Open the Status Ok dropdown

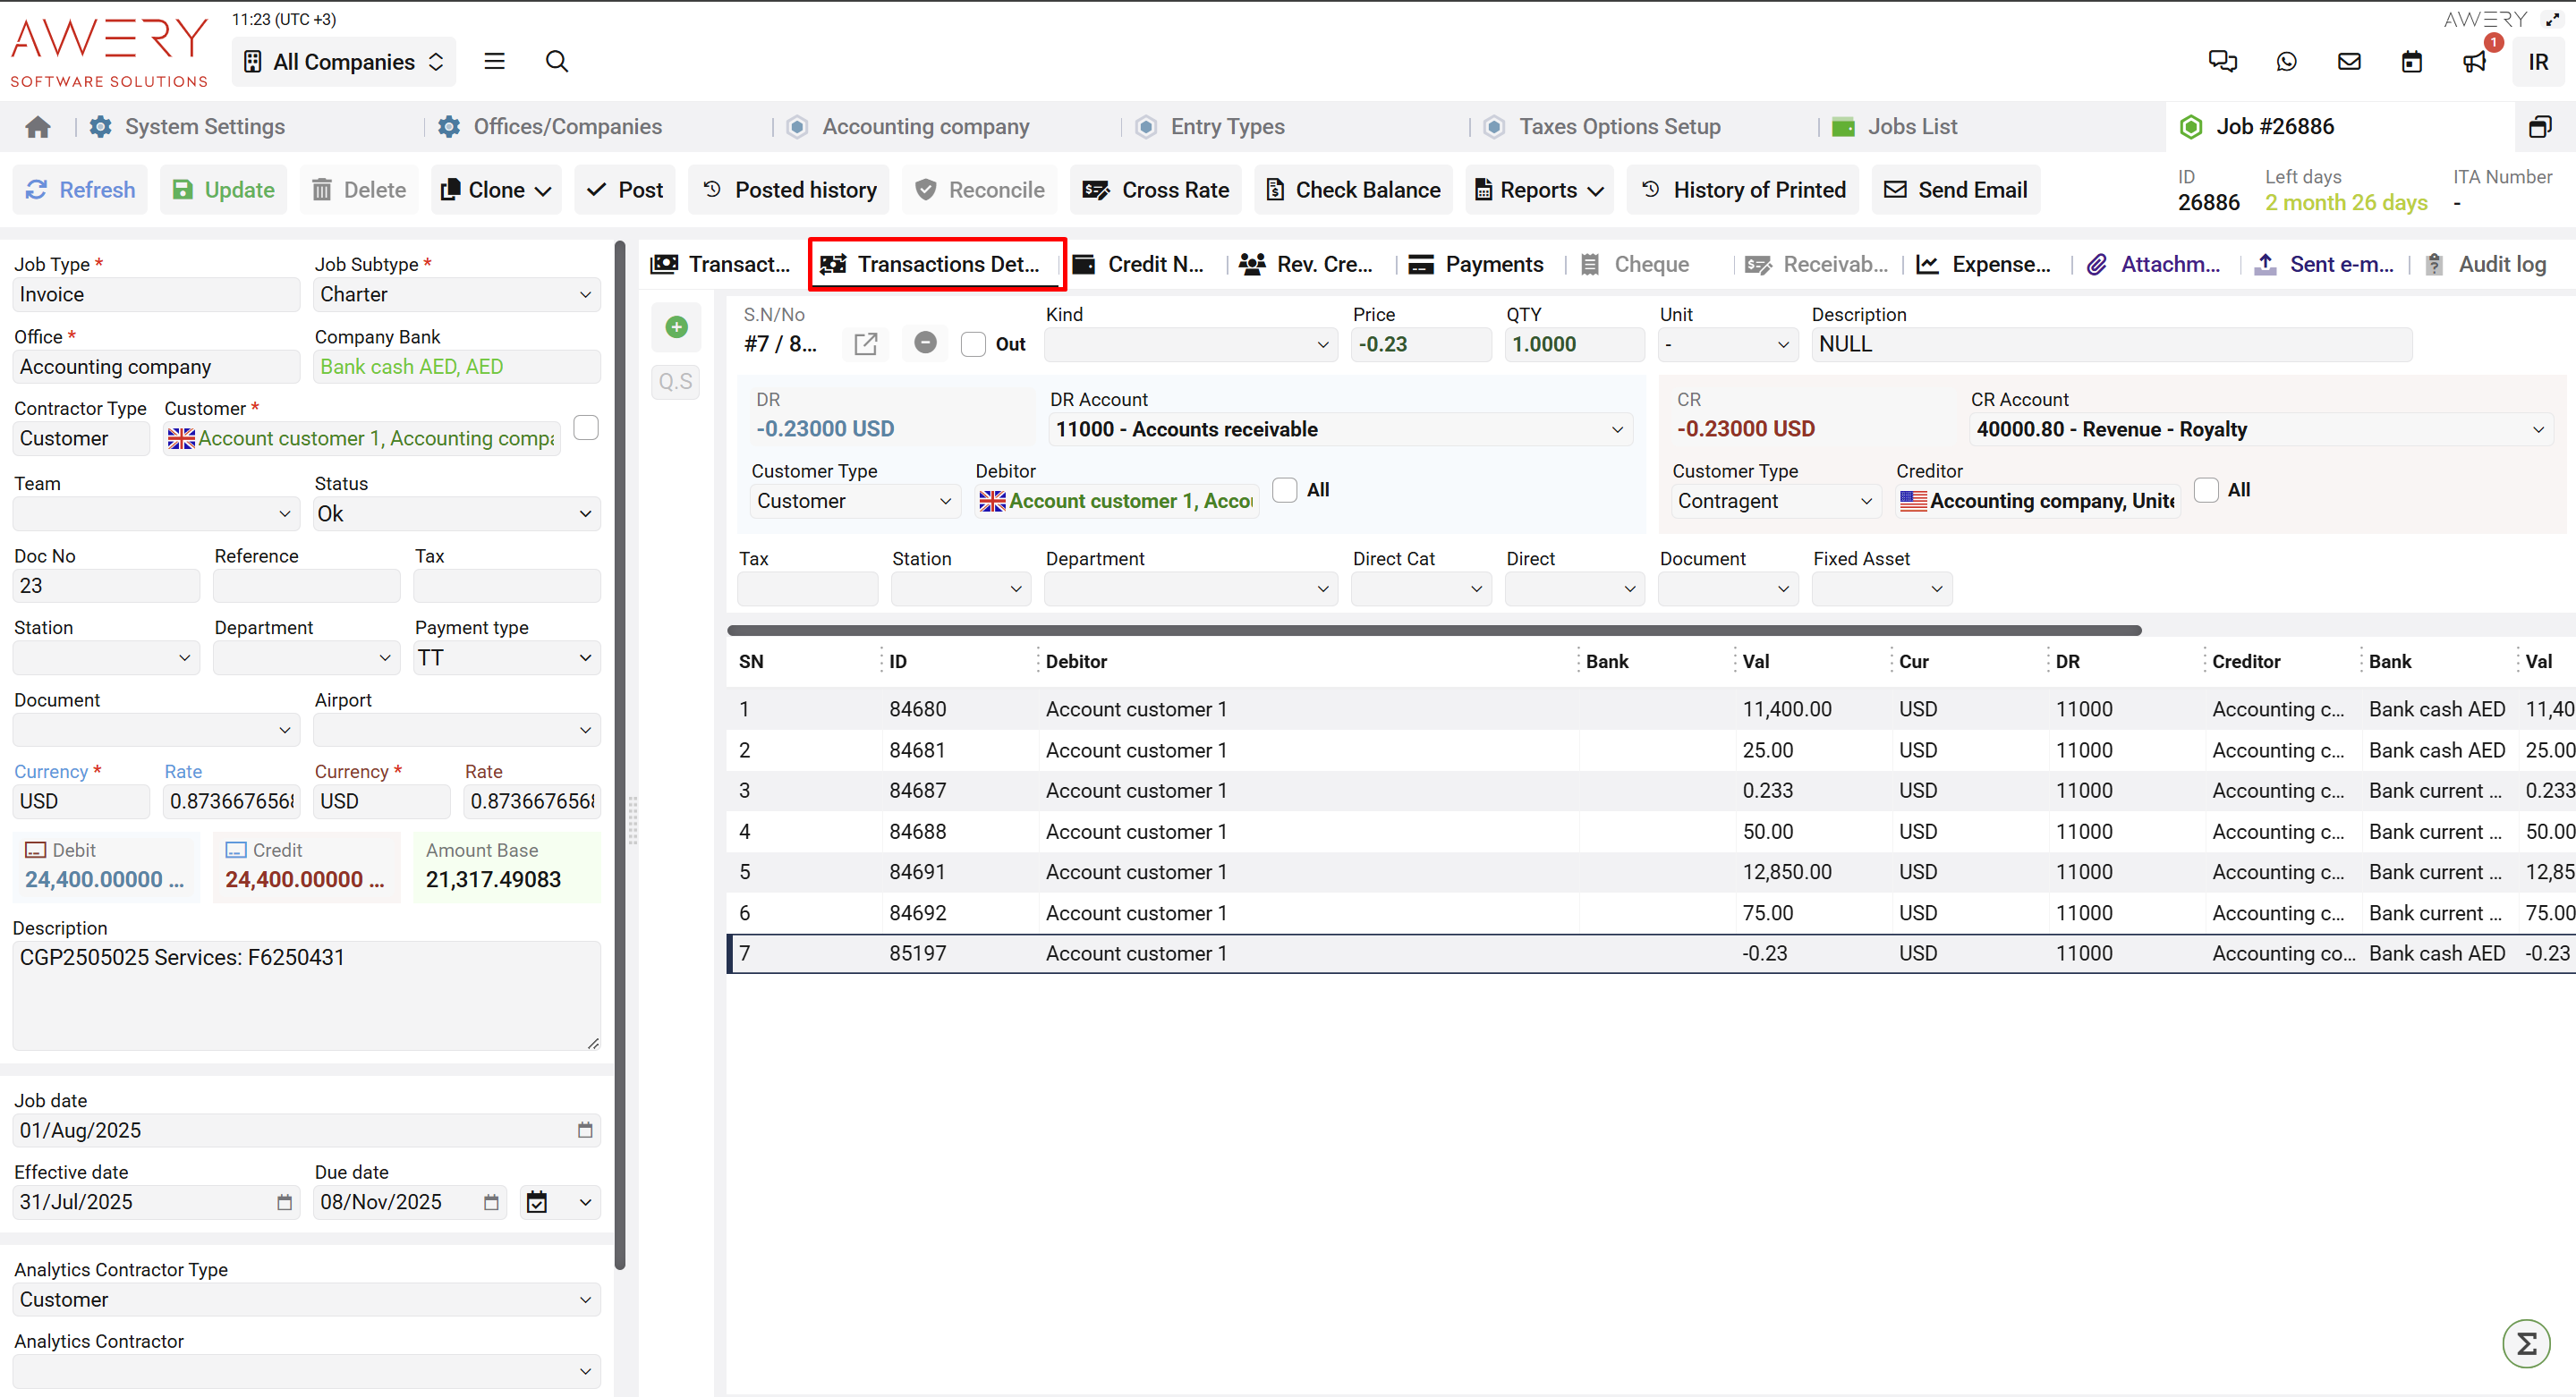coord(456,513)
